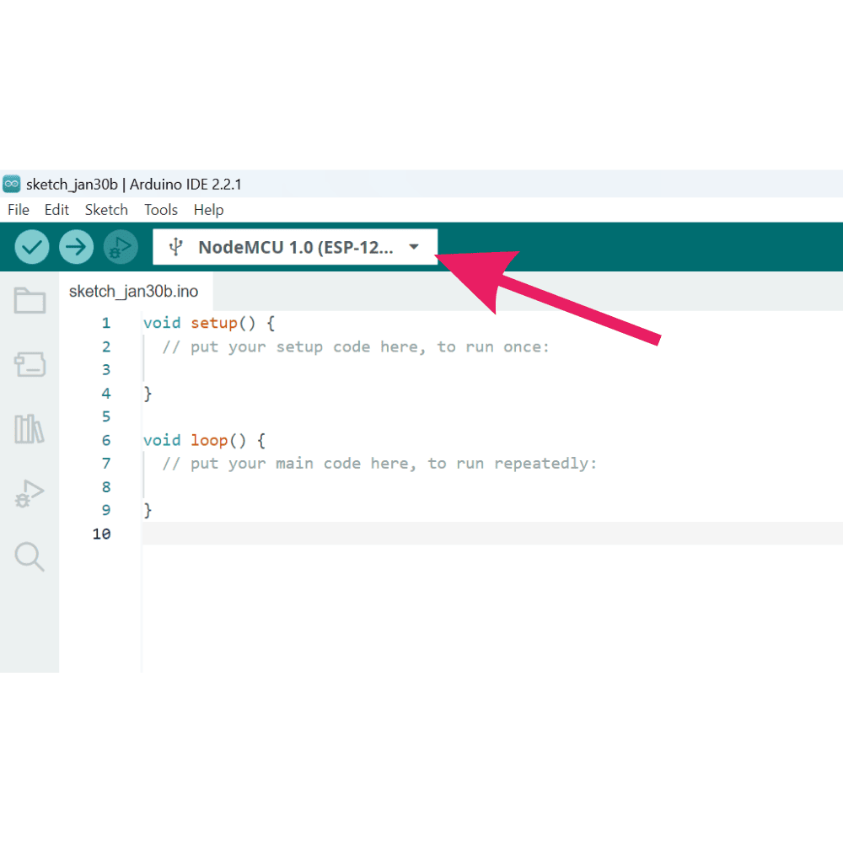This screenshot has height=843, width=843.
Task: Expand the NodeMCU 1.0 board selector dropdown
Action: tap(295, 247)
